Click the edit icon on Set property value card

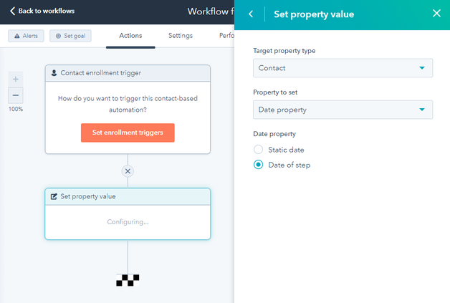point(54,196)
